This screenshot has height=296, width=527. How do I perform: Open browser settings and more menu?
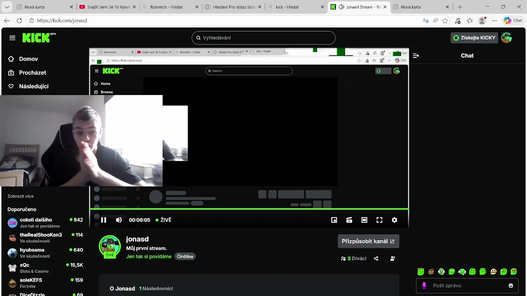coord(494,21)
